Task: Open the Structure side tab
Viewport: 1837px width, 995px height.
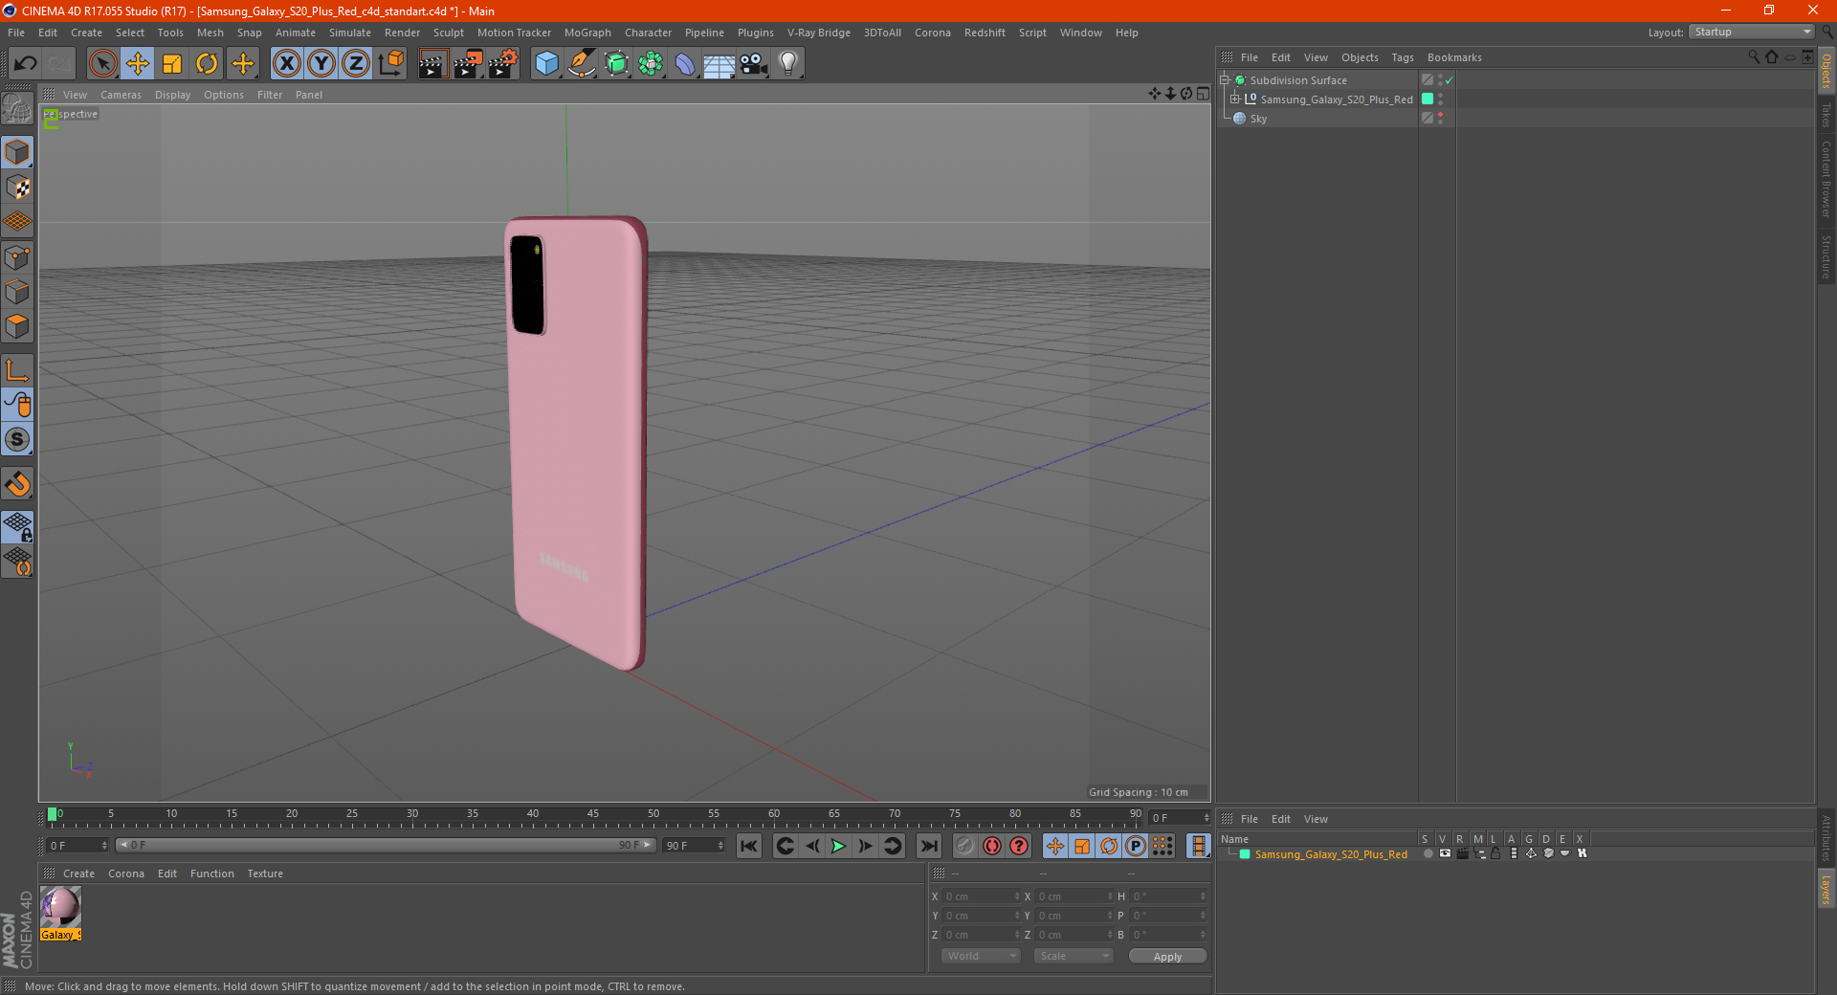Action: coord(1826,256)
